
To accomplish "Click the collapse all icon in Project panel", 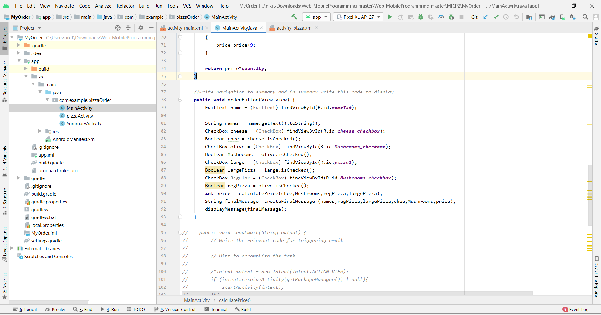I will (x=128, y=28).
